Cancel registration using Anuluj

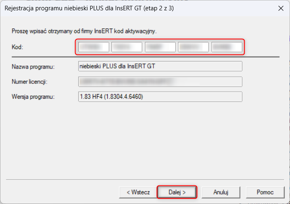point(221,192)
